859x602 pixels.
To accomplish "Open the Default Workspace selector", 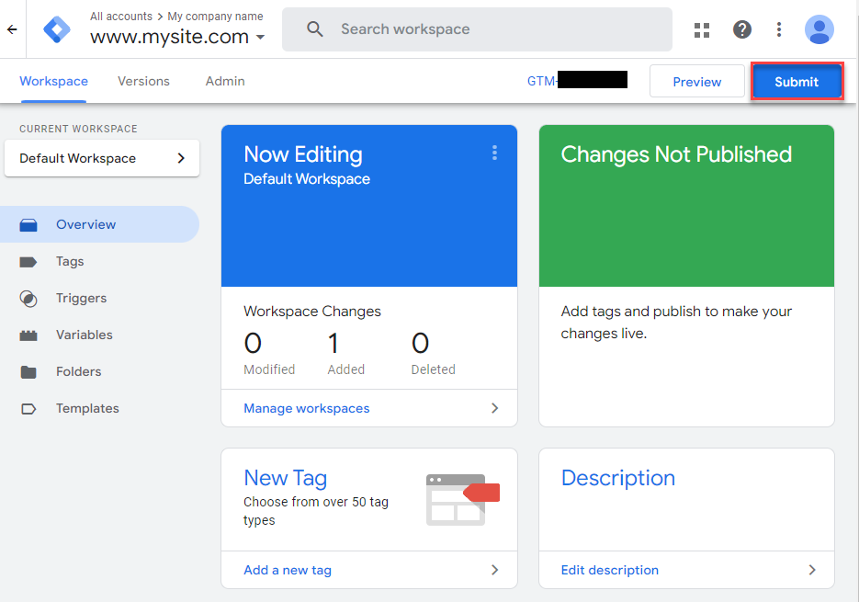I will coord(102,158).
